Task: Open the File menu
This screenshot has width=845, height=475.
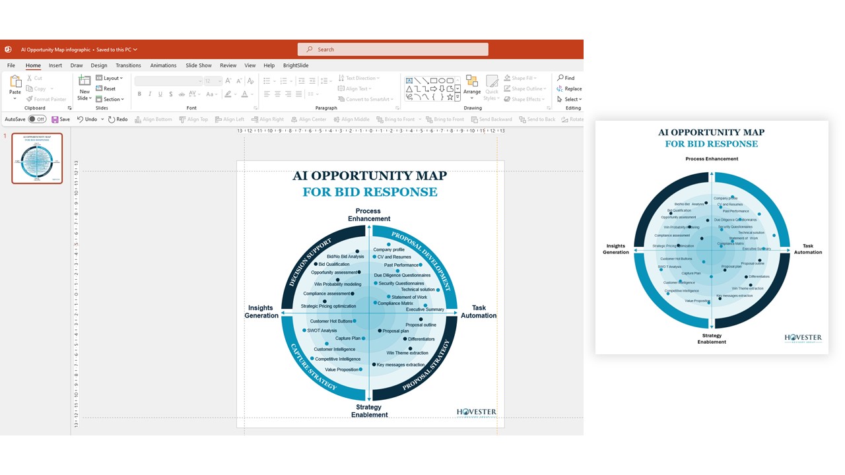Action: pos(11,65)
